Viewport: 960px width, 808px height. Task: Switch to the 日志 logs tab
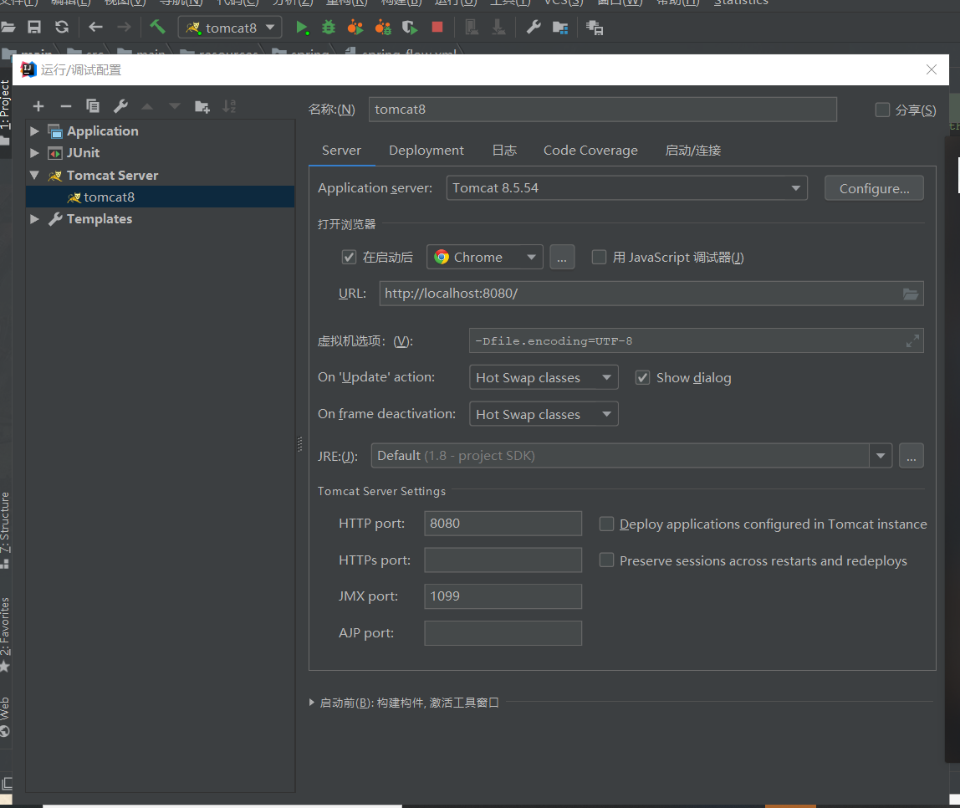(x=504, y=151)
